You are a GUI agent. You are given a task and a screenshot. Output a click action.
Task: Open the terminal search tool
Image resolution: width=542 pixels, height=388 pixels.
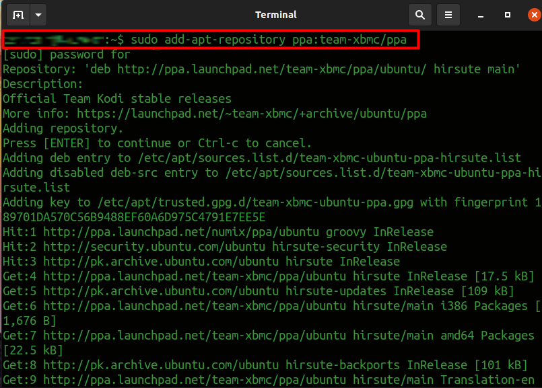tap(420, 15)
